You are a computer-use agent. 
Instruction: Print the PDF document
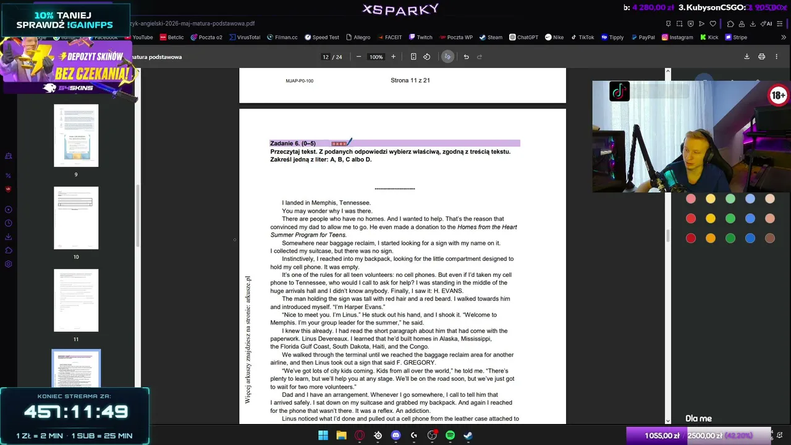click(762, 57)
